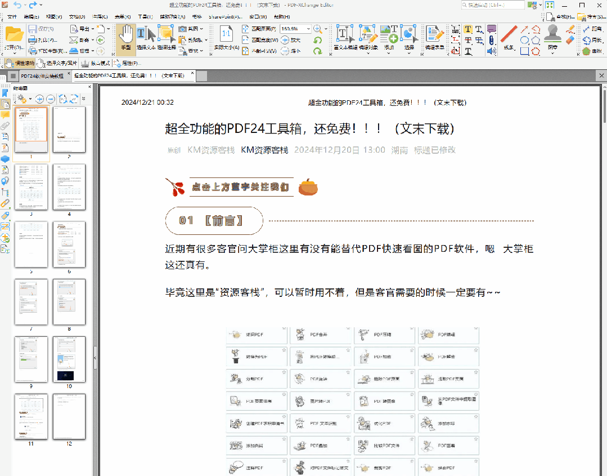Select the Strikeout Text tool

coord(468,40)
